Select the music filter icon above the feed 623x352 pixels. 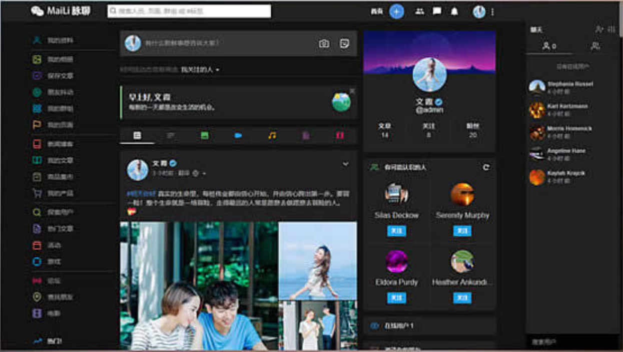point(272,135)
